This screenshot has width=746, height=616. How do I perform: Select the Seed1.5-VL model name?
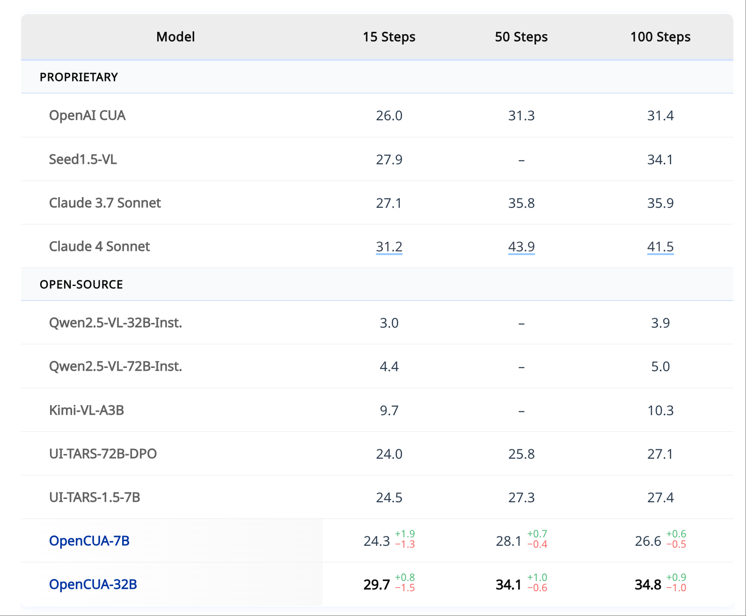pos(83,160)
